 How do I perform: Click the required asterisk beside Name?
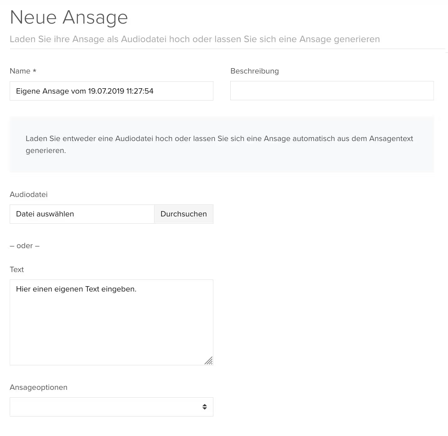coord(35,71)
